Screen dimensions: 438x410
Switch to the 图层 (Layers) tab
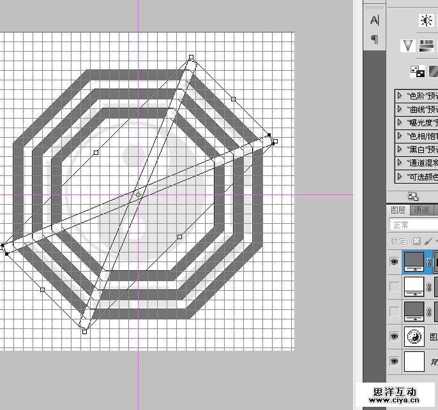click(x=398, y=210)
